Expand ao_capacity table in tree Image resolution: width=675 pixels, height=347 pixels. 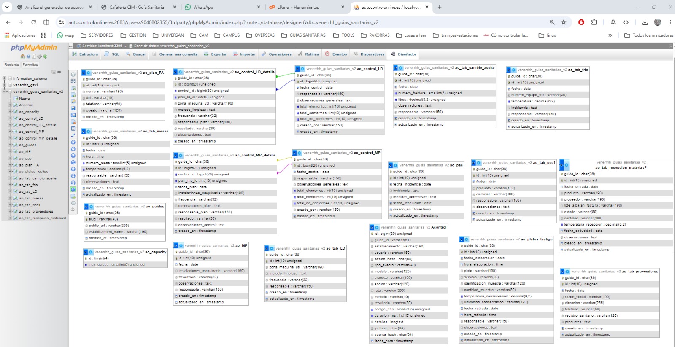[10, 112]
